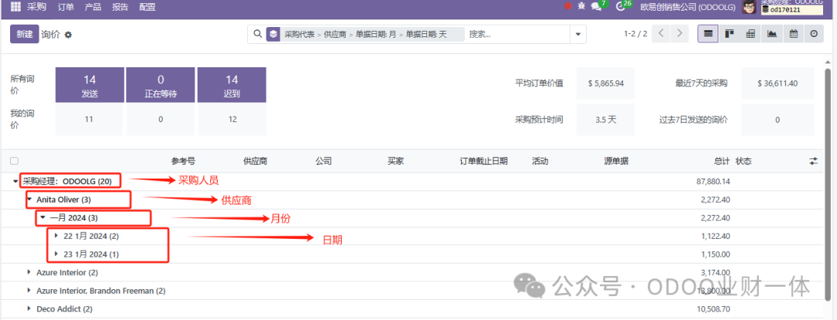Image resolution: width=837 pixels, height=320 pixels.
Task: Click pager text 1-2 / 2
Action: tap(635, 33)
